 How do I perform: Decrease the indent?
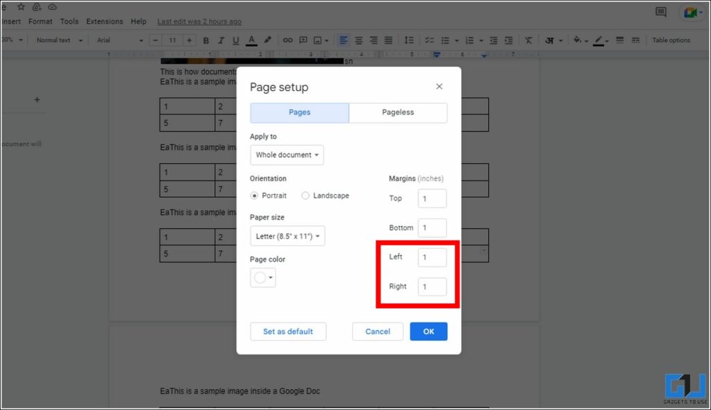coord(494,40)
